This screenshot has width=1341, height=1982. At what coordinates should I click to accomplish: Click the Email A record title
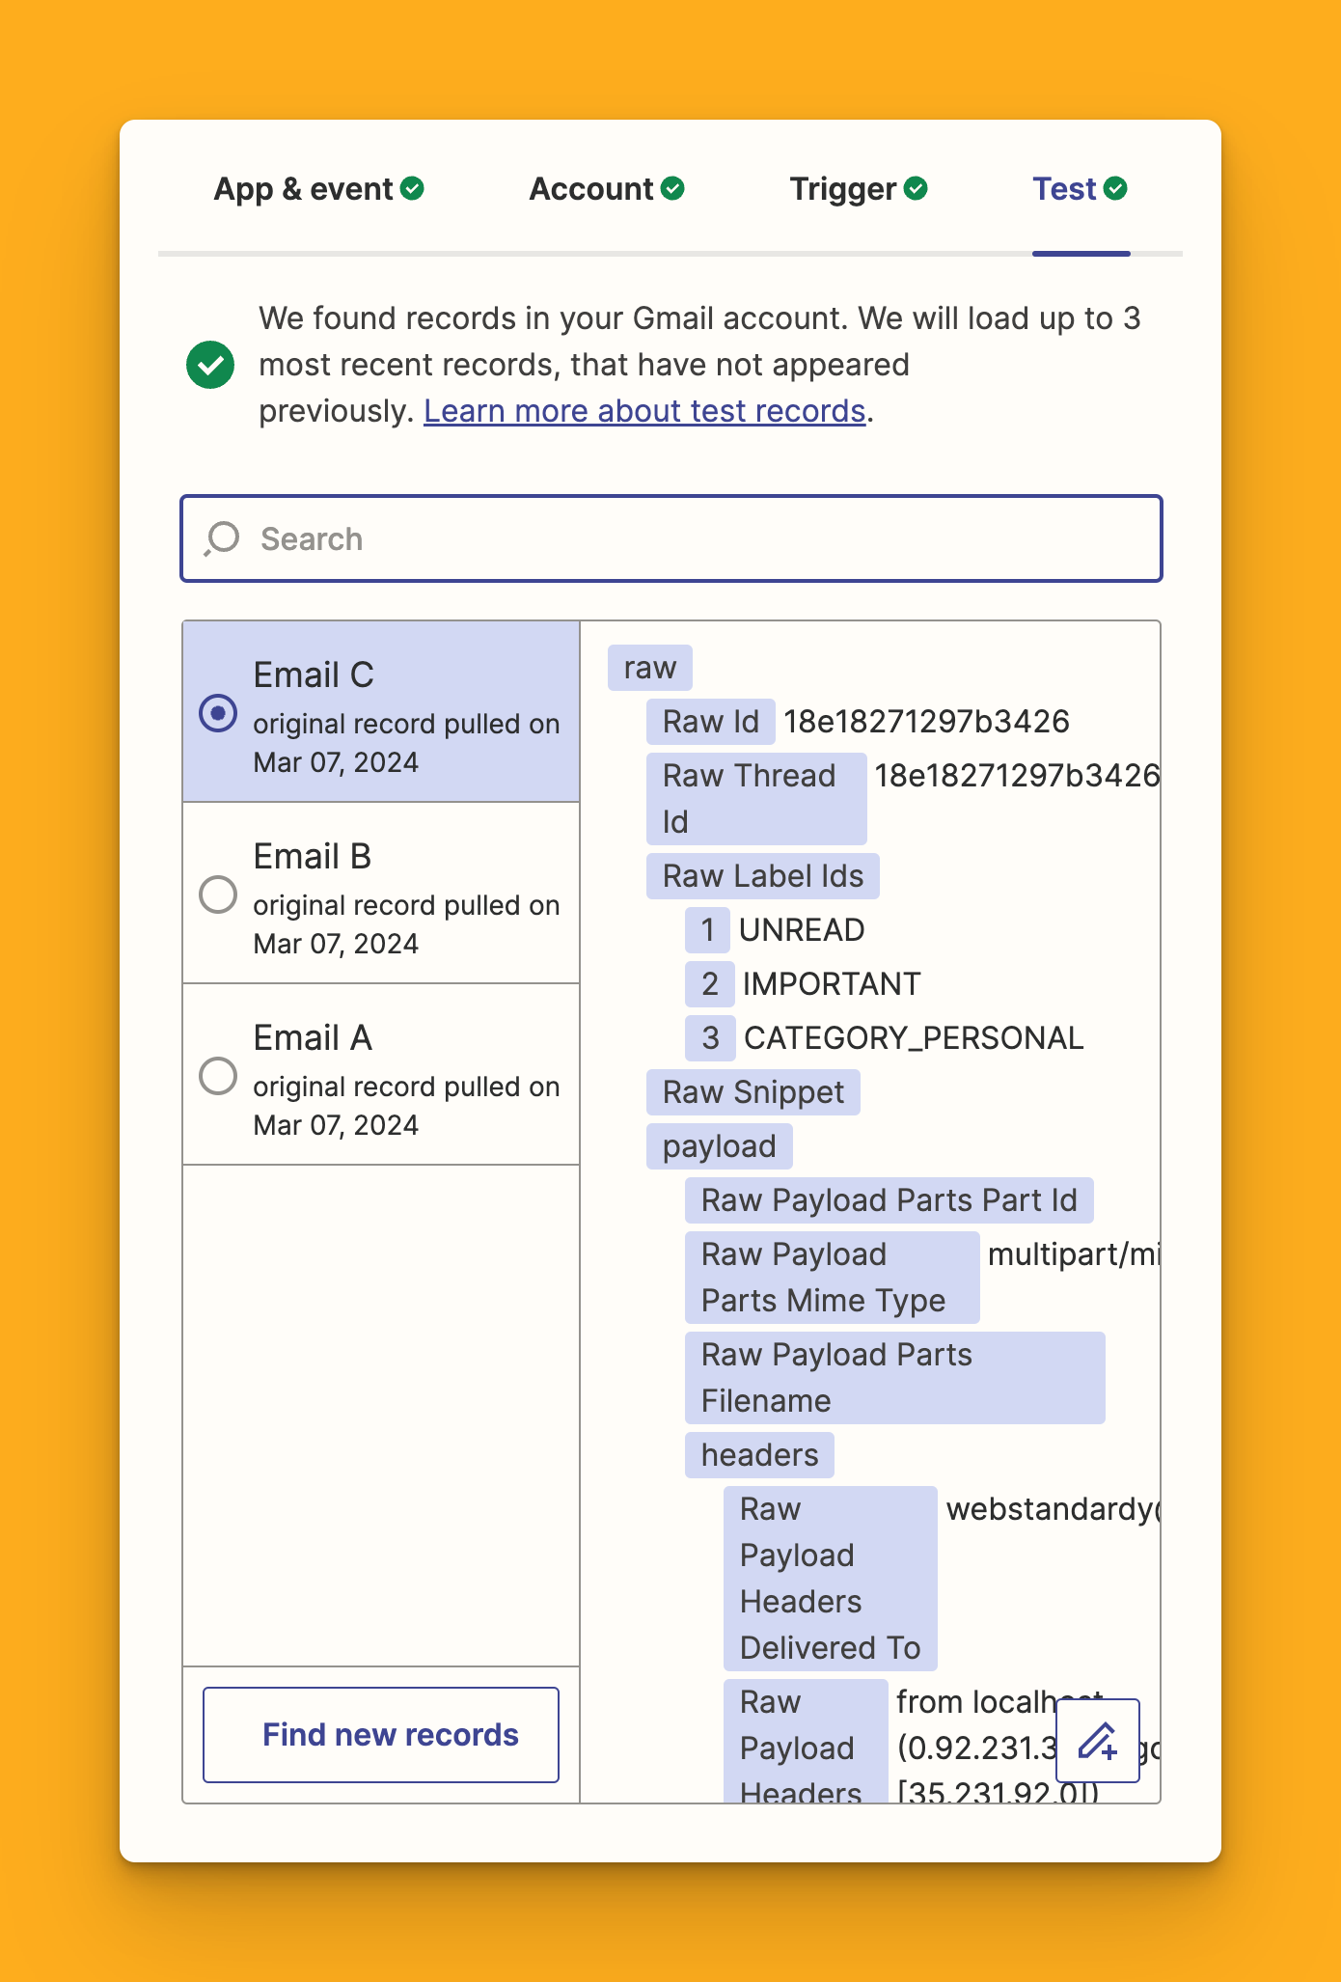313,1038
